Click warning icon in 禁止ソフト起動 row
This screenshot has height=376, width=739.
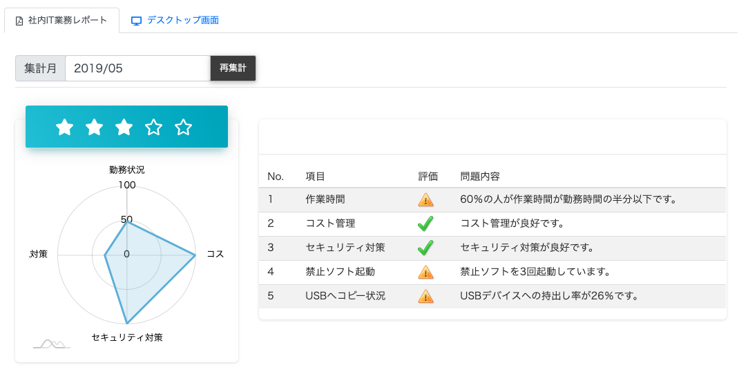click(425, 272)
